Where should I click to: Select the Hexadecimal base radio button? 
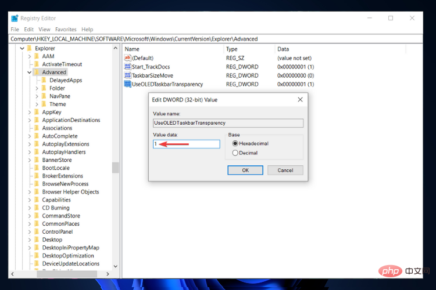(235, 143)
